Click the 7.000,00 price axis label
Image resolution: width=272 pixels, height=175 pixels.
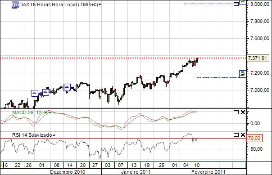tap(260, 90)
